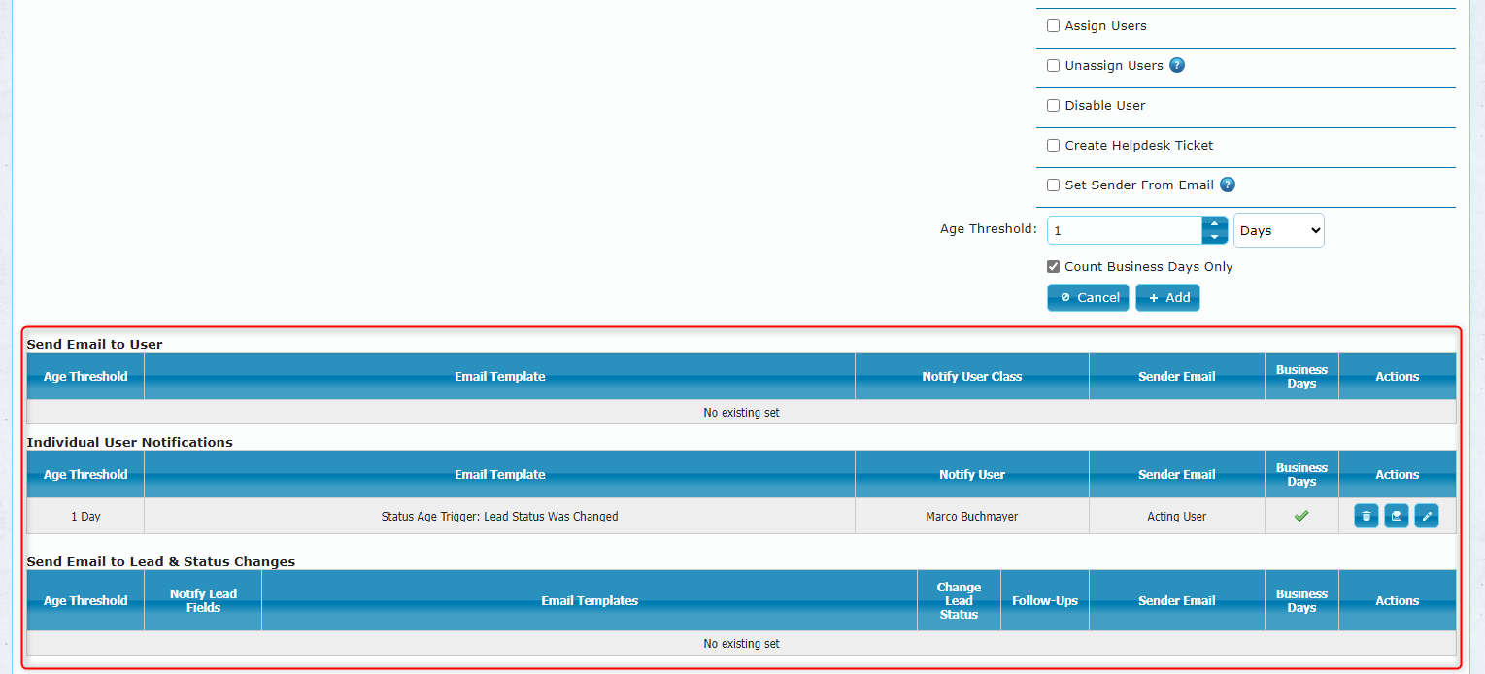Open the Days unit dropdown
Screen dimensions: 1485x674
coord(1278,231)
